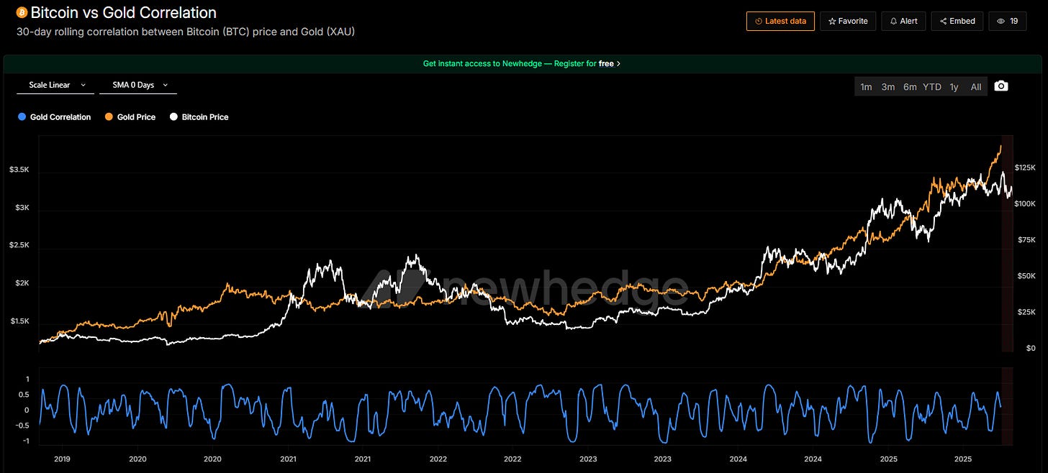This screenshot has width=1048, height=473.
Task: Click the orange Bitcoin logo icon
Action: [22, 13]
